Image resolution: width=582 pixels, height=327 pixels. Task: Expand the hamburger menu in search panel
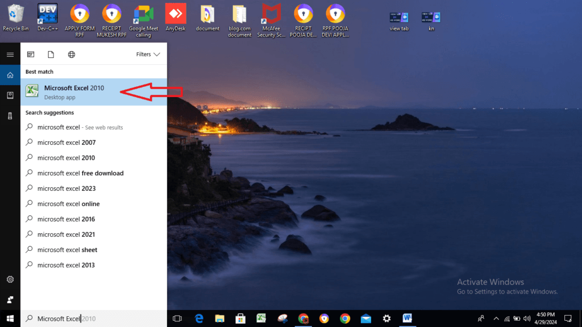[x=10, y=54]
